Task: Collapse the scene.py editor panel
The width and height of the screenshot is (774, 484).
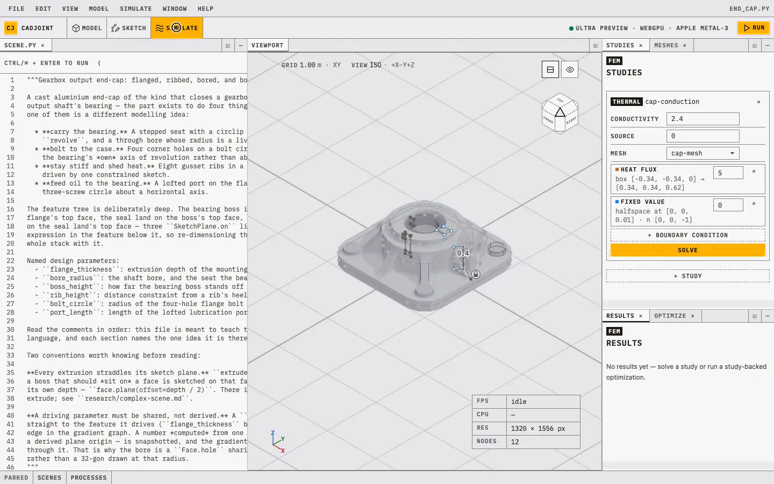Action: coord(240,46)
